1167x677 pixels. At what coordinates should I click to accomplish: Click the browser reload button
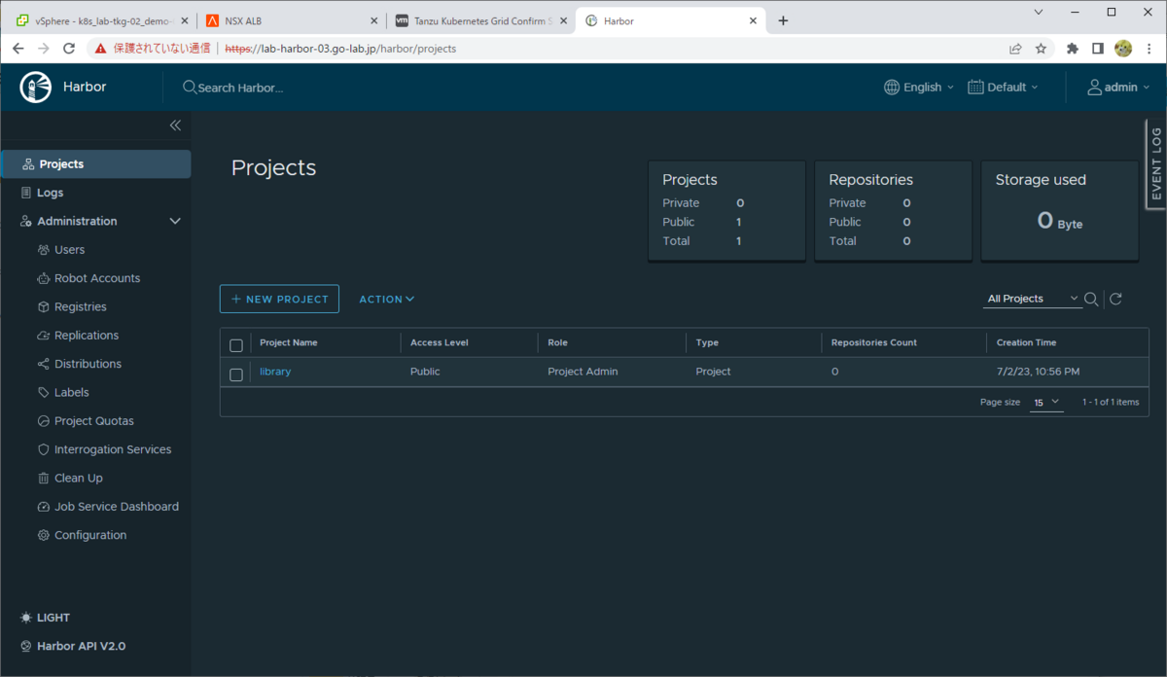point(69,48)
